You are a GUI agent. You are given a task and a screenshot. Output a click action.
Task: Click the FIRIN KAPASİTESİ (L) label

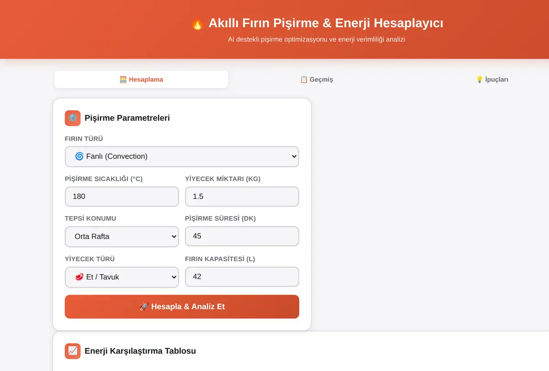click(220, 259)
